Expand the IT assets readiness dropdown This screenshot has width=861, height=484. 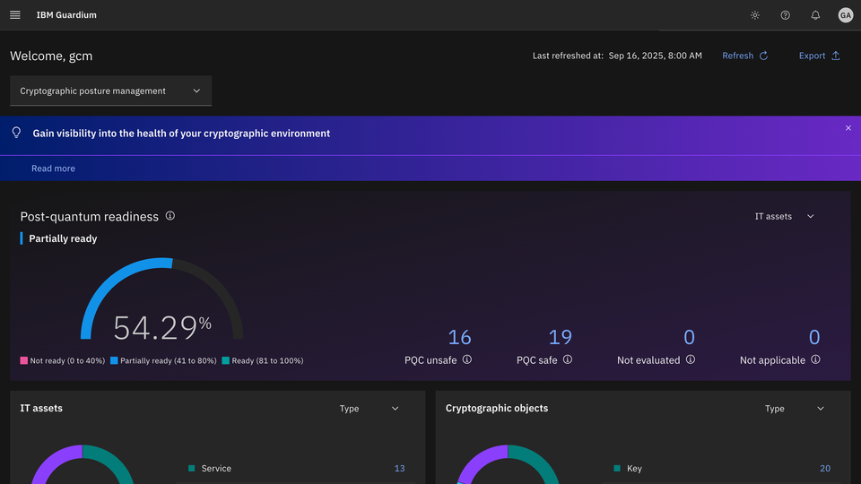point(785,216)
